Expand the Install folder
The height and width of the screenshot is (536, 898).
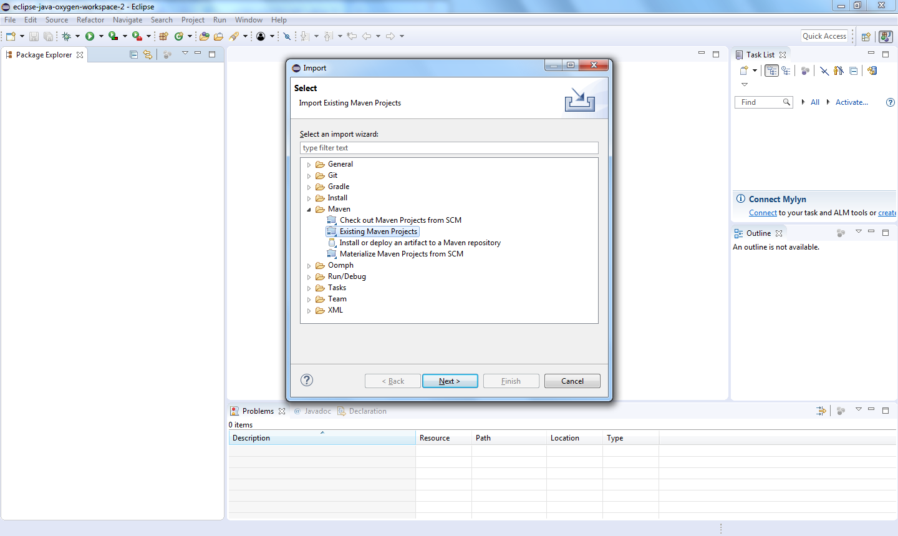pyautogui.click(x=309, y=198)
